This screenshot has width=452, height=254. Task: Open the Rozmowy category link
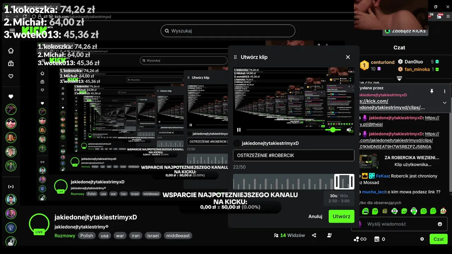[65, 236]
